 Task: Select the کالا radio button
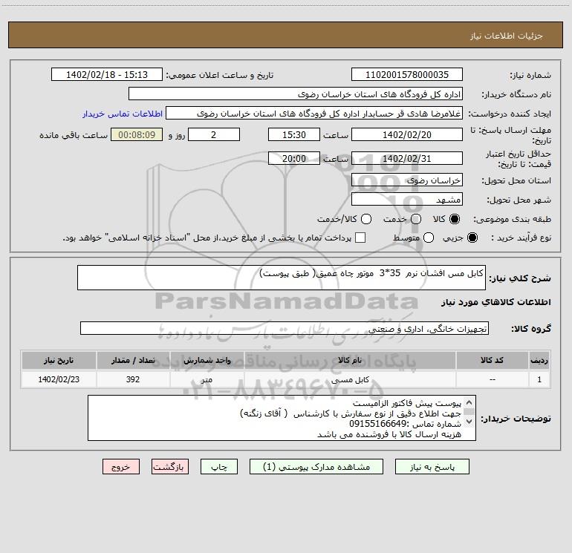tap(455, 219)
